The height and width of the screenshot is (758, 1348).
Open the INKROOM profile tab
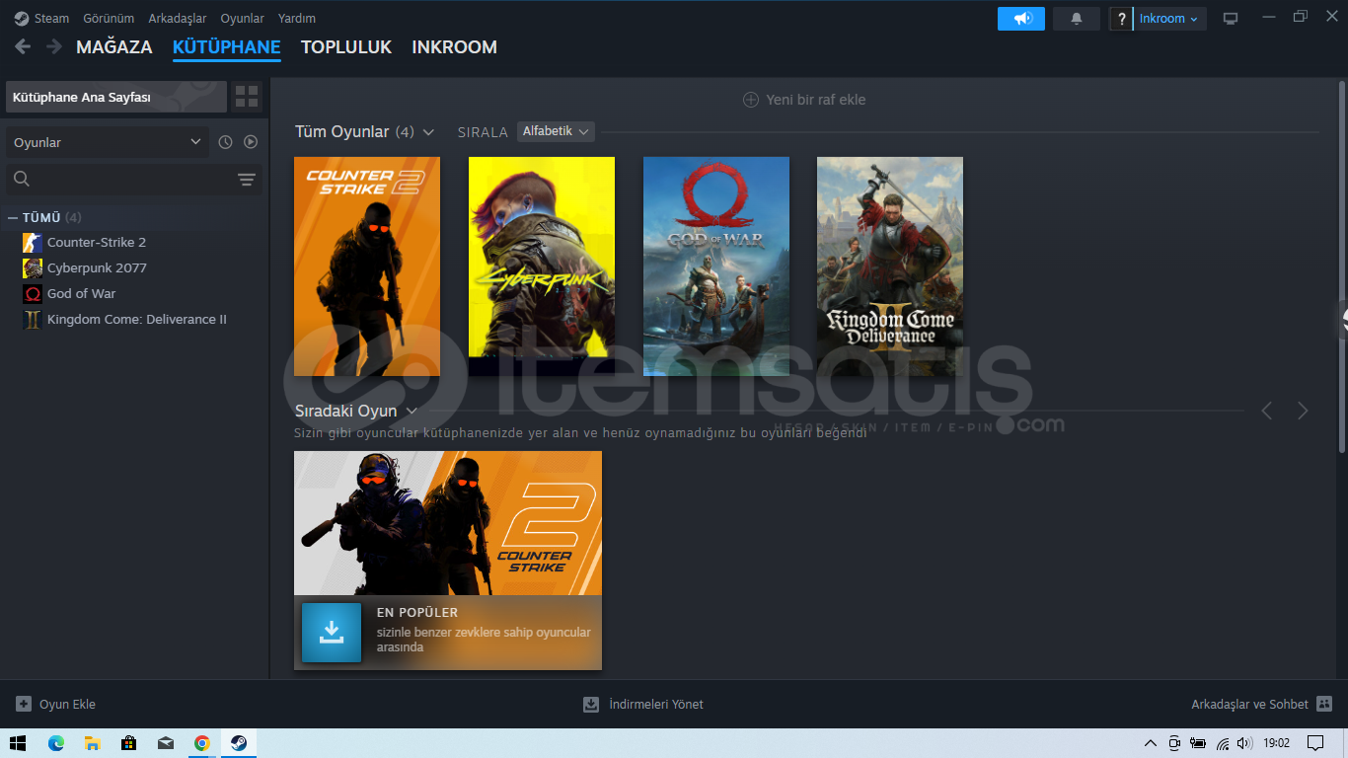(455, 46)
